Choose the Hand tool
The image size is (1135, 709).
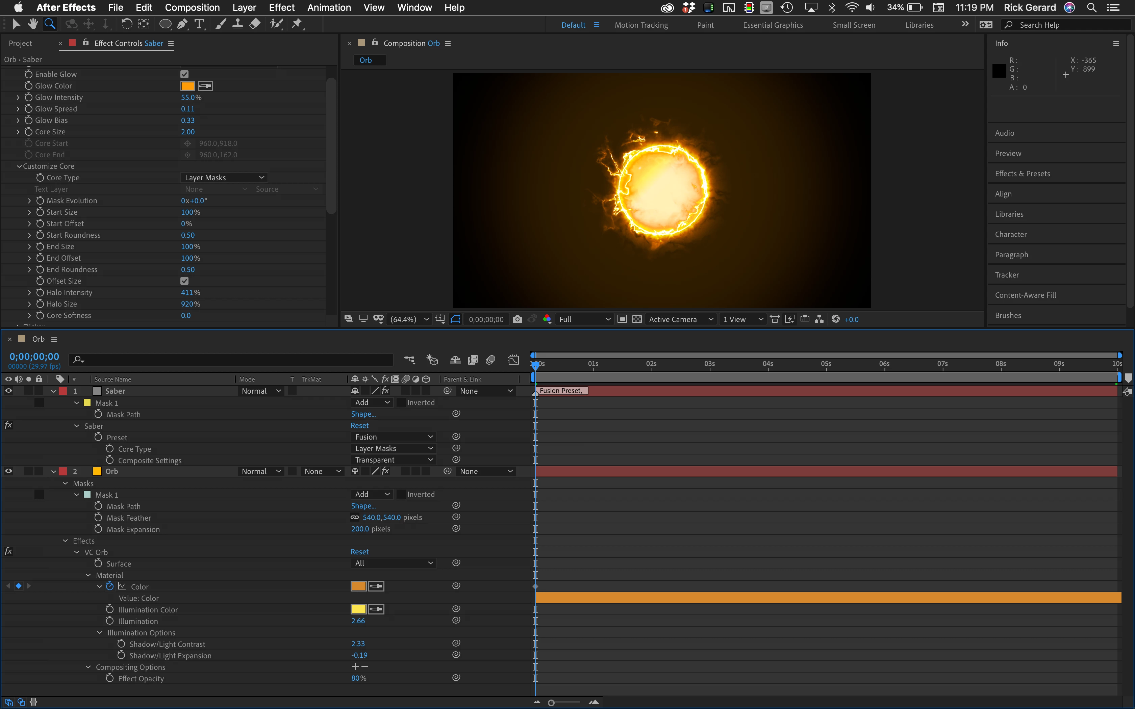point(32,24)
